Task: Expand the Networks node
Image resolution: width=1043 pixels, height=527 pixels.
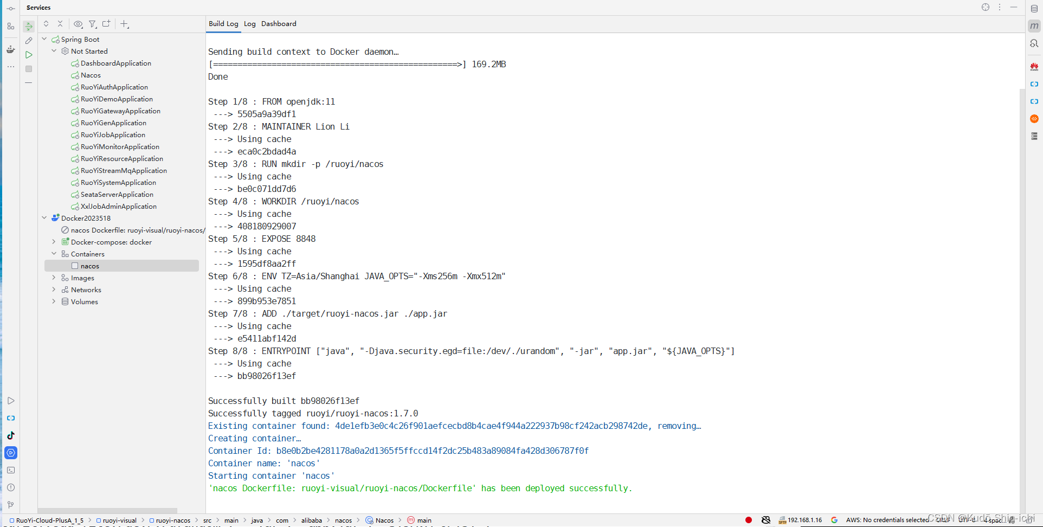Action: pos(54,290)
